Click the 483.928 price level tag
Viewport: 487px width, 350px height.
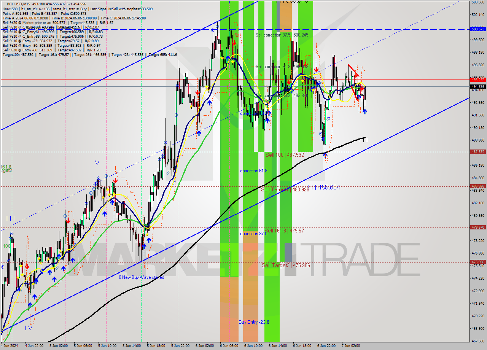(x=478, y=186)
